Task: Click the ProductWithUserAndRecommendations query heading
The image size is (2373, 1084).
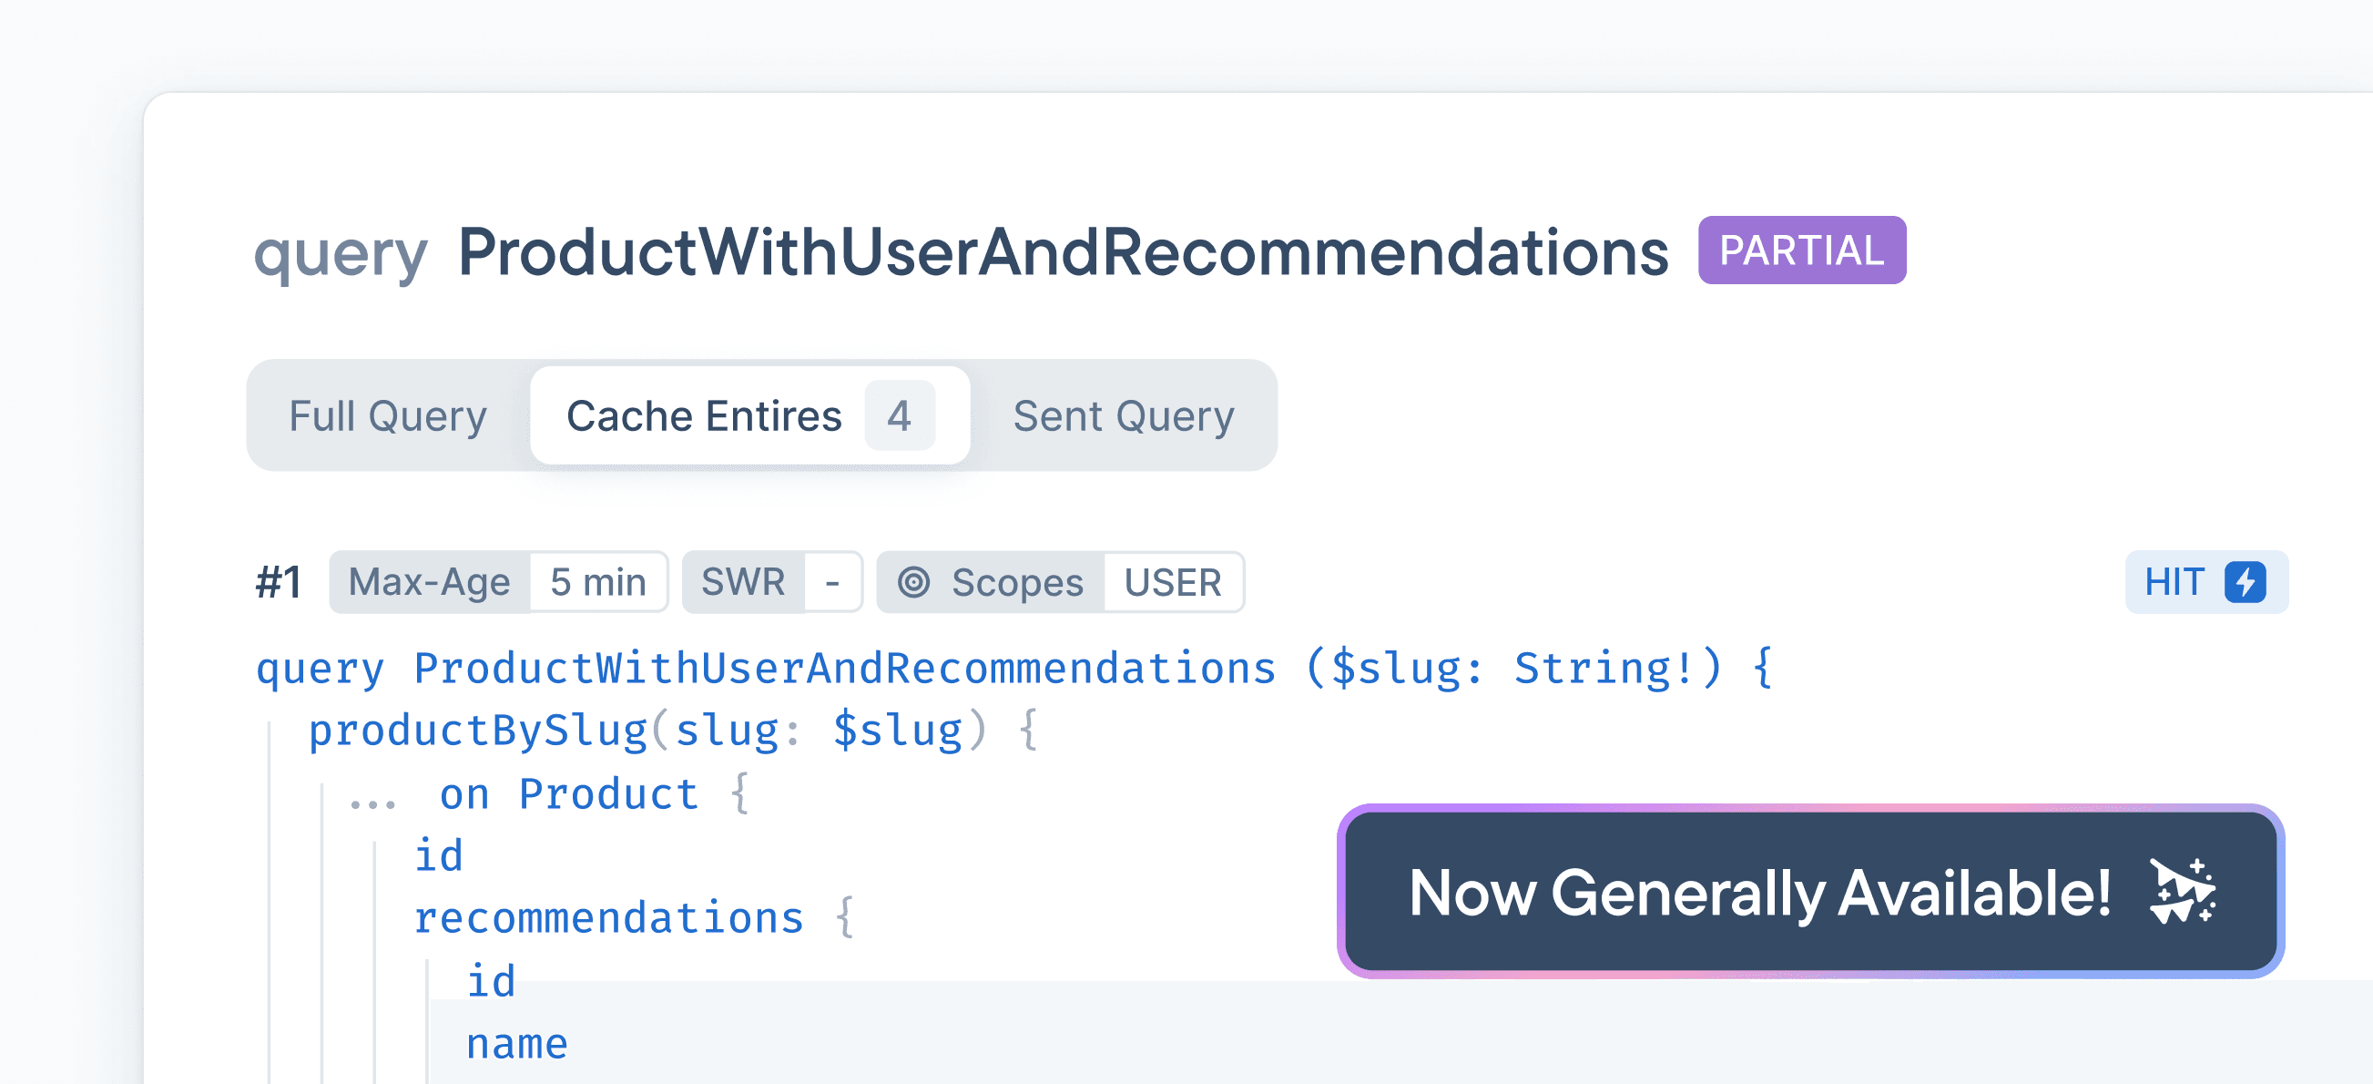Action: (x=1062, y=252)
